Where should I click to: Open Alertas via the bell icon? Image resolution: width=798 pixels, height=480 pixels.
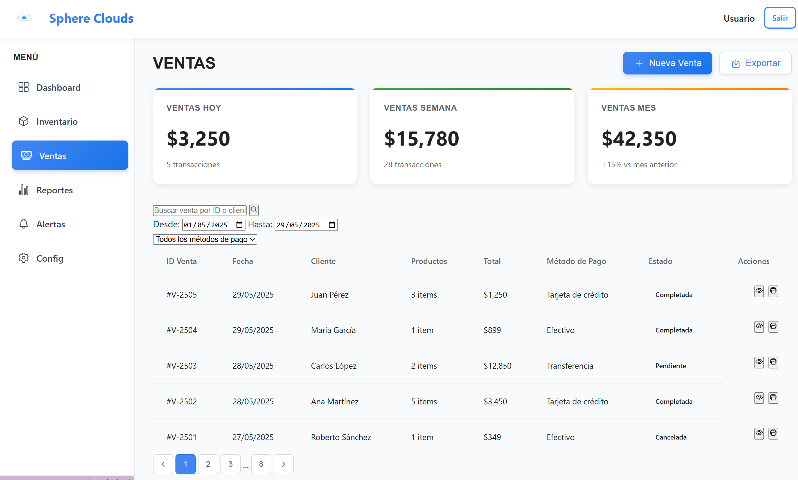[24, 224]
